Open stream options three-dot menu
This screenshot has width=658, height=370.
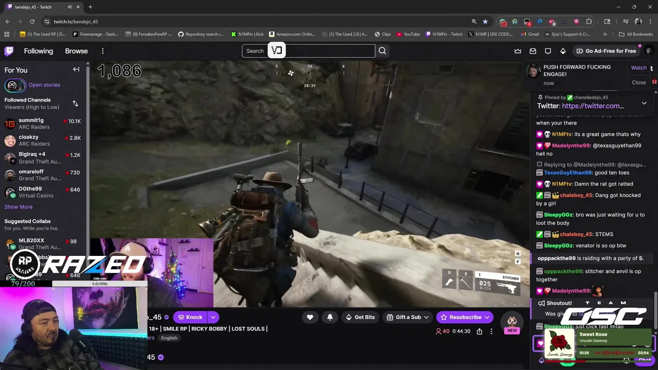tap(491, 331)
